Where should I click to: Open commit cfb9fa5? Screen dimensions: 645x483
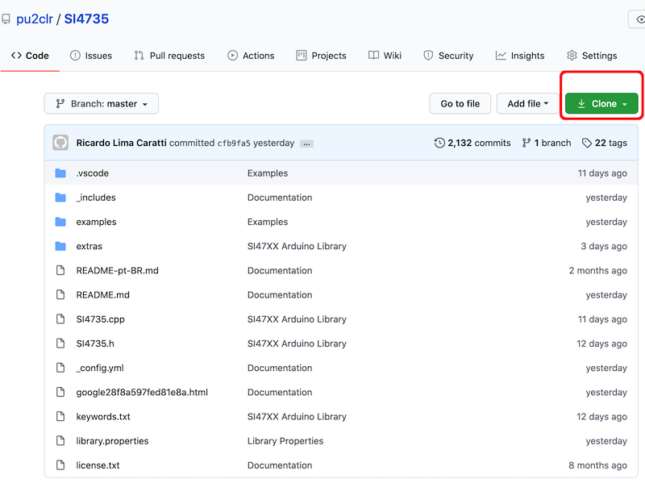point(234,144)
